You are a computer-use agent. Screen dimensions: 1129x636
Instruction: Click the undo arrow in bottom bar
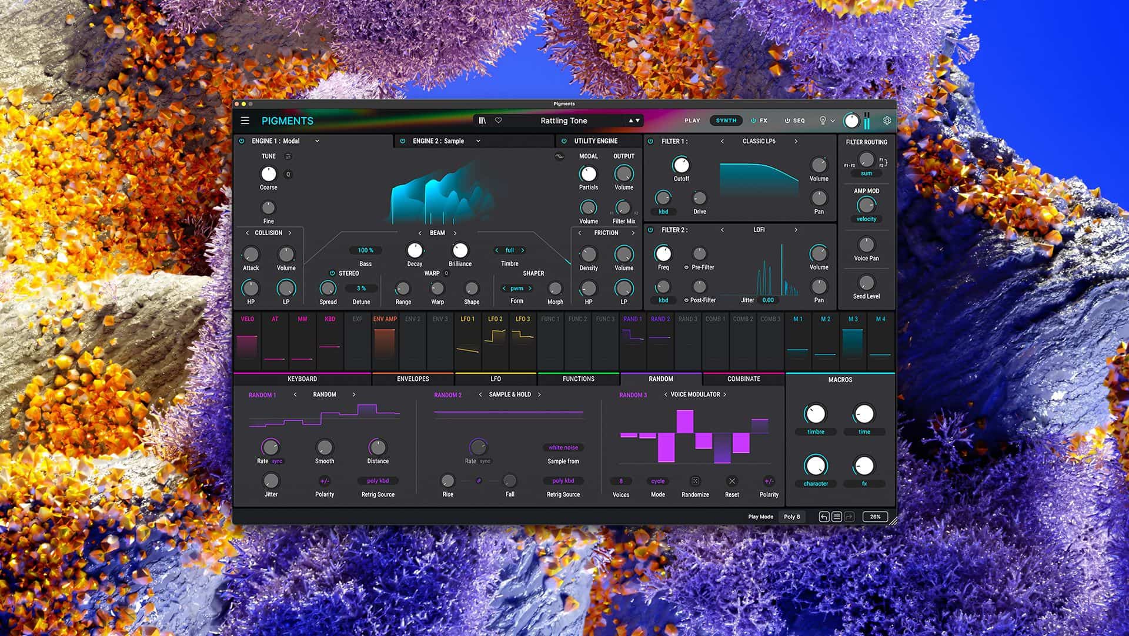pyautogui.click(x=824, y=517)
